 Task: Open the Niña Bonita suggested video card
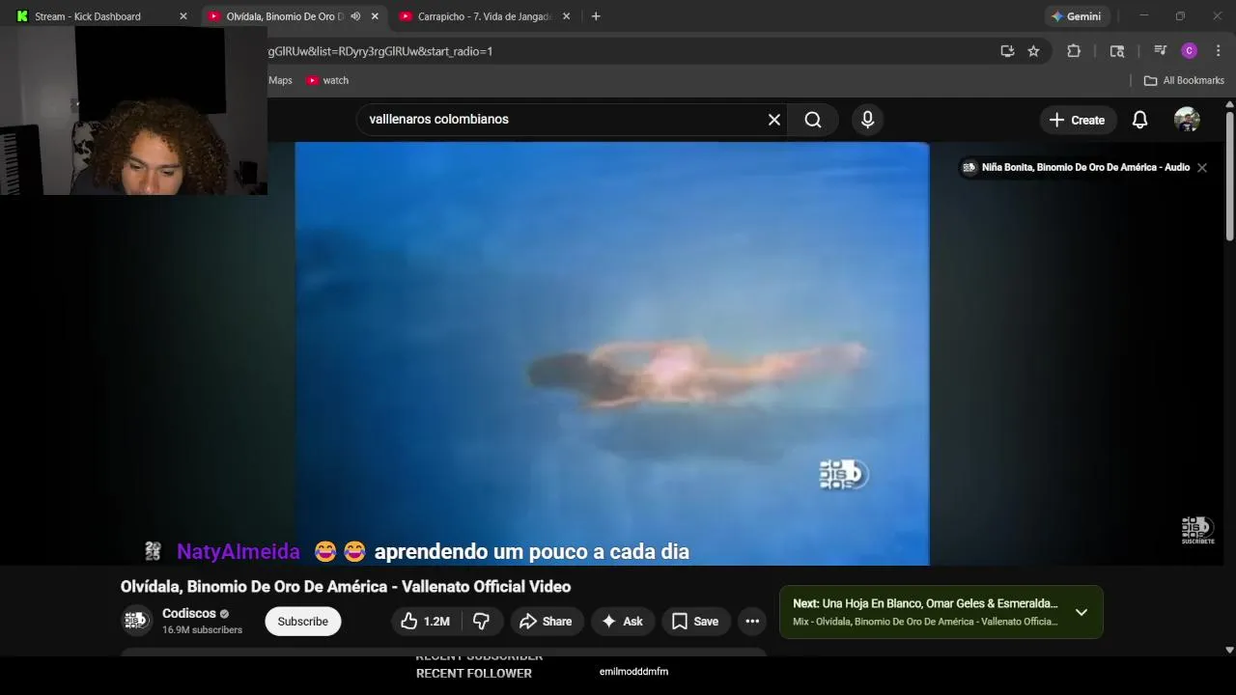tap(1076, 168)
